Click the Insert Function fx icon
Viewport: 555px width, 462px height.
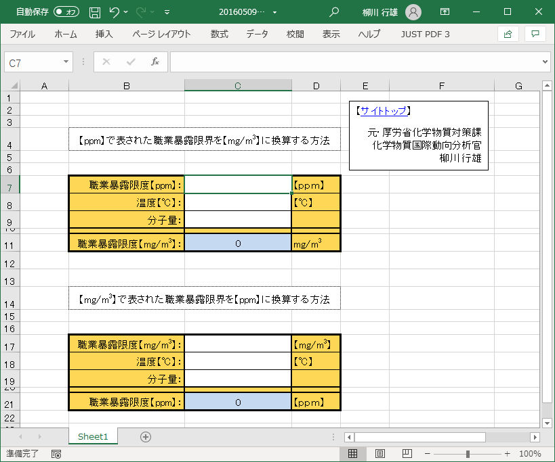155,62
